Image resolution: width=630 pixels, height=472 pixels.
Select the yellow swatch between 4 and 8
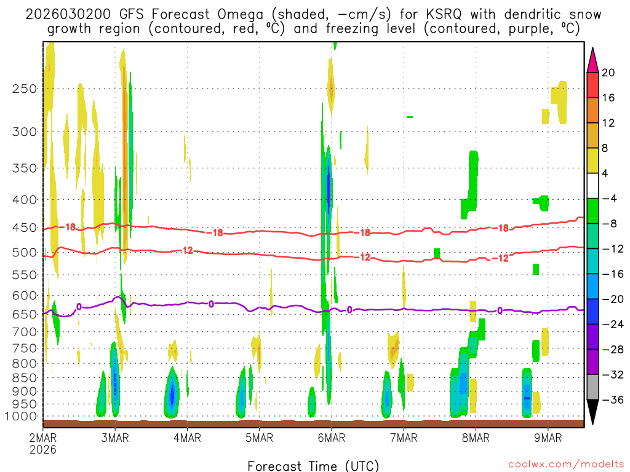pyautogui.click(x=592, y=160)
